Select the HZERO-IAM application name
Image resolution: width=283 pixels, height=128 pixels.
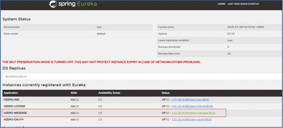11,99
